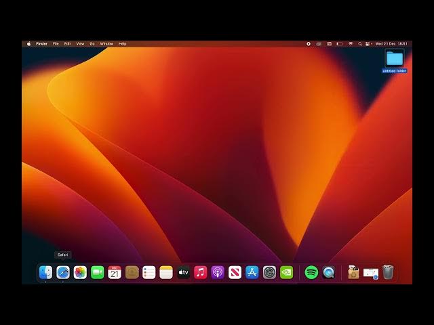This screenshot has width=434, height=325.
Task: Open Spotlight search in menu bar
Action: 359,43
